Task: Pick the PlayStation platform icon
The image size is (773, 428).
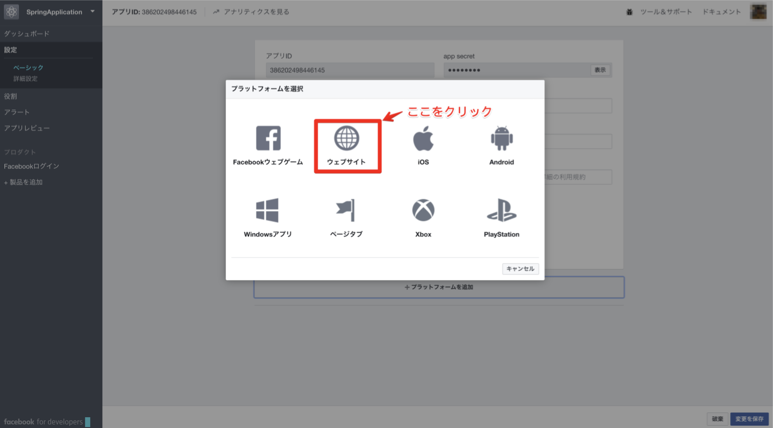Action: (501, 210)
